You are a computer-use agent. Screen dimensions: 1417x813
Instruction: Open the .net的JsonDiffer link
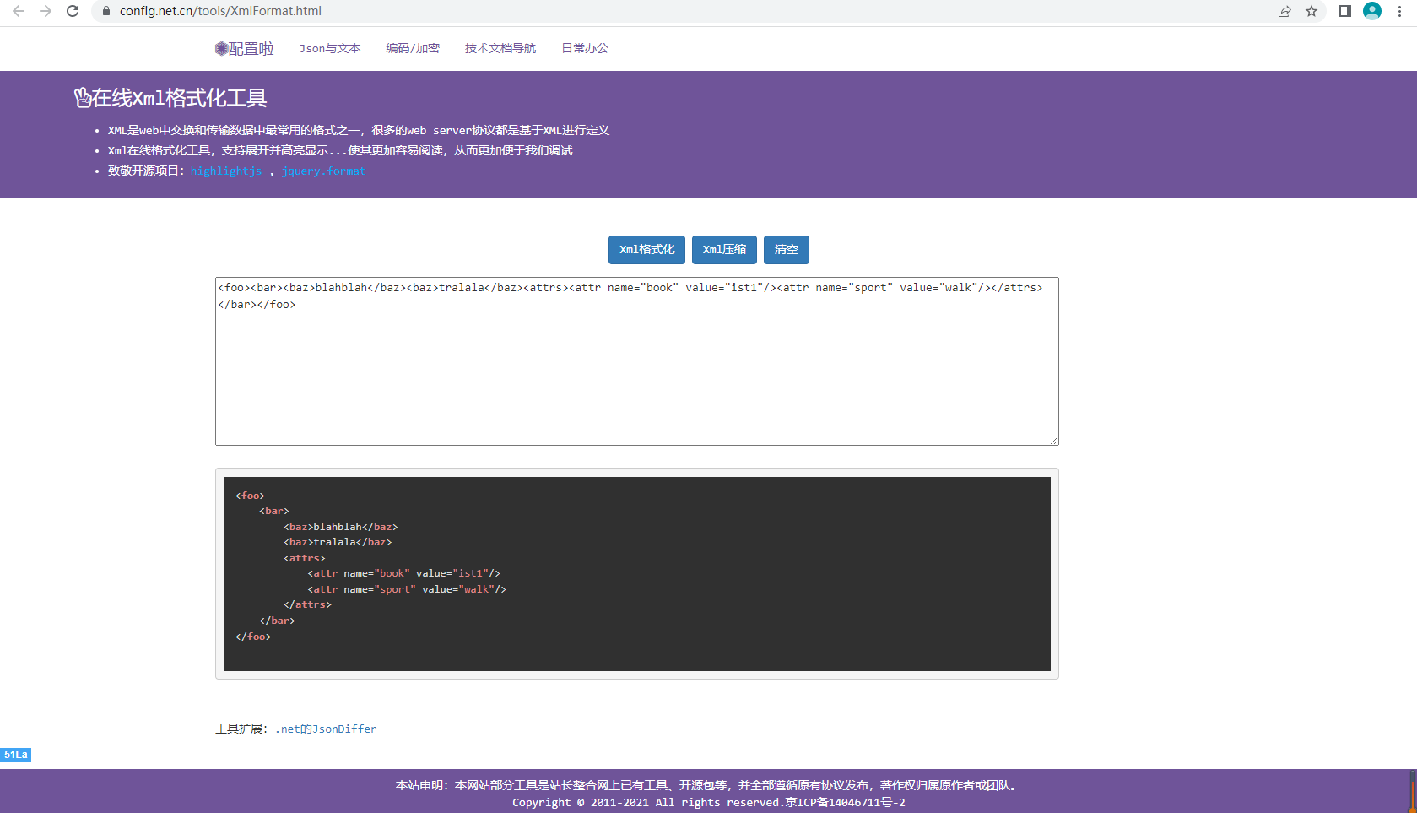pyautogui.click(x=326, y=729)
